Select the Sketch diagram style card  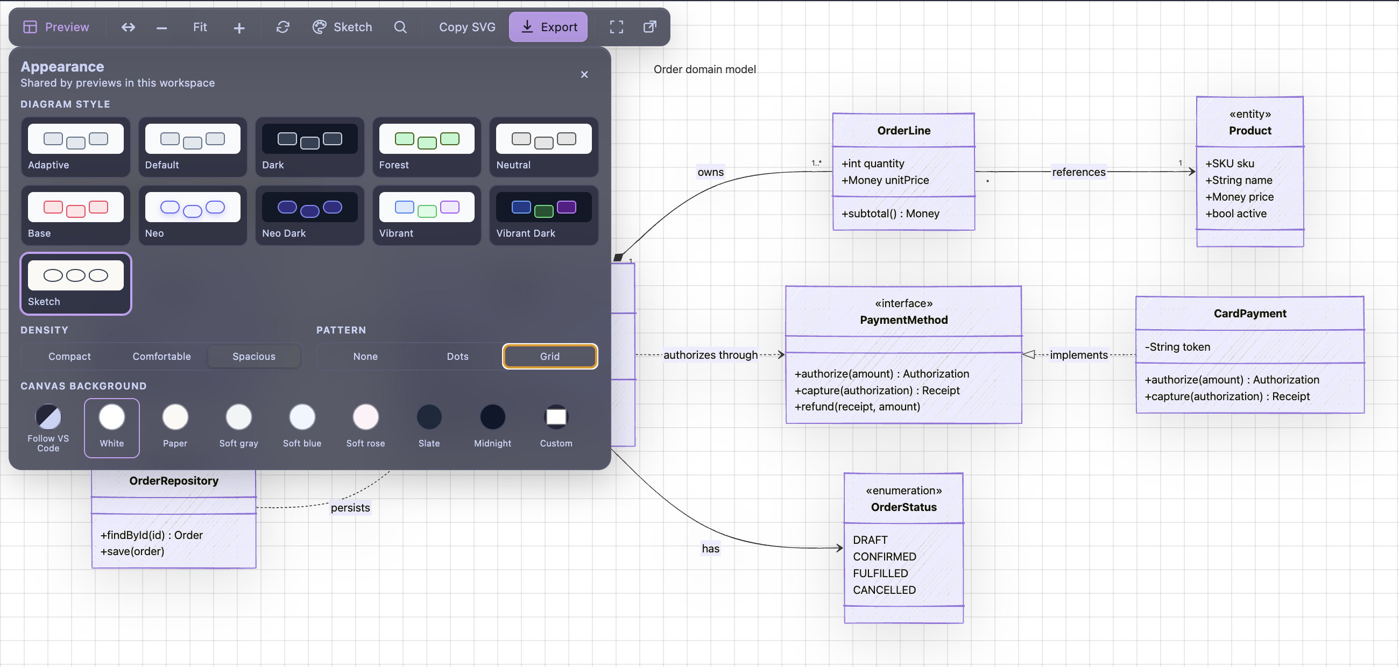75,284
